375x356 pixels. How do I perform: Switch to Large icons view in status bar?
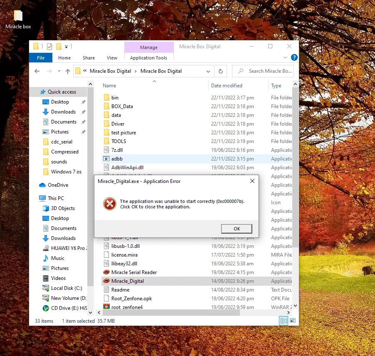[293, 321]
